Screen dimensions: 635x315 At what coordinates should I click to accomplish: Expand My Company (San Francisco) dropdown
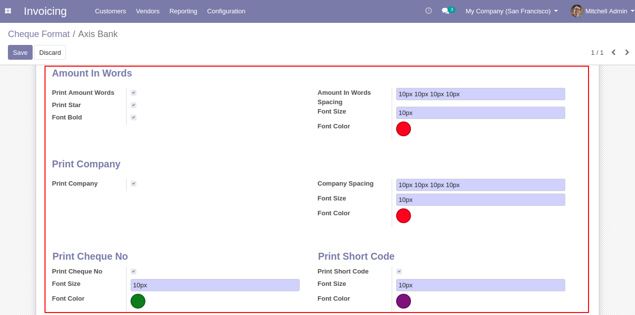point(511,11)
